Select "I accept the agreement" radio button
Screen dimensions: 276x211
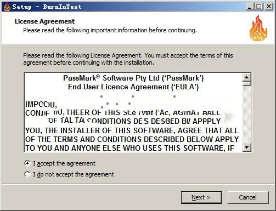click(x=27, y=163)
